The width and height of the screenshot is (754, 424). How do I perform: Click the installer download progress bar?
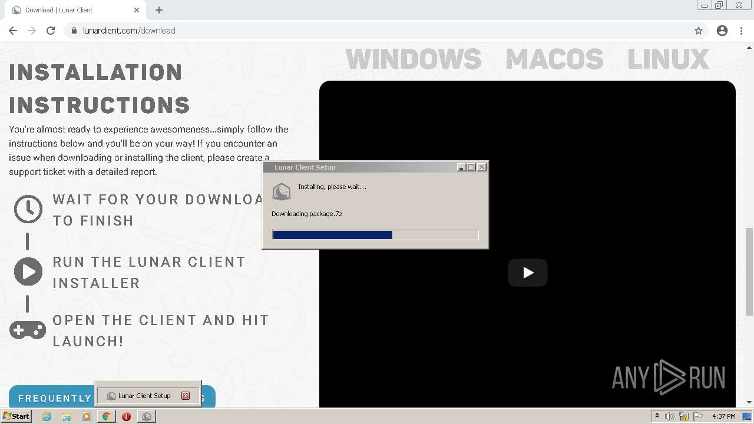[x=375, y=235]
